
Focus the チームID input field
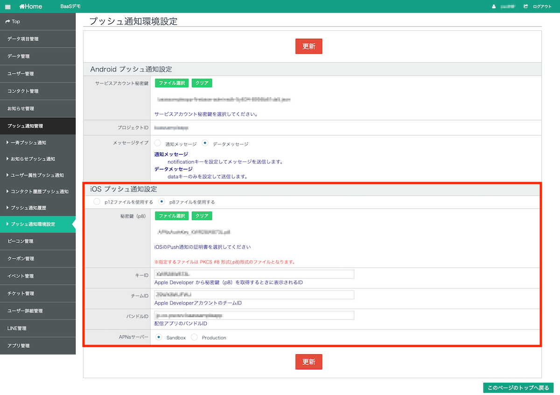tap(254, 295)
